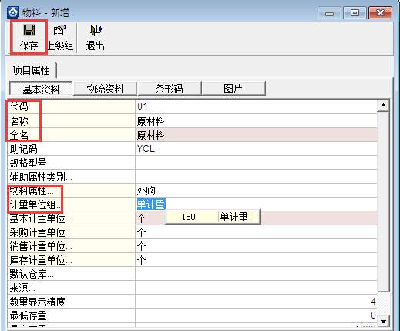Click the 物料属性 label
400x331 pixels.
click(32, 191)
